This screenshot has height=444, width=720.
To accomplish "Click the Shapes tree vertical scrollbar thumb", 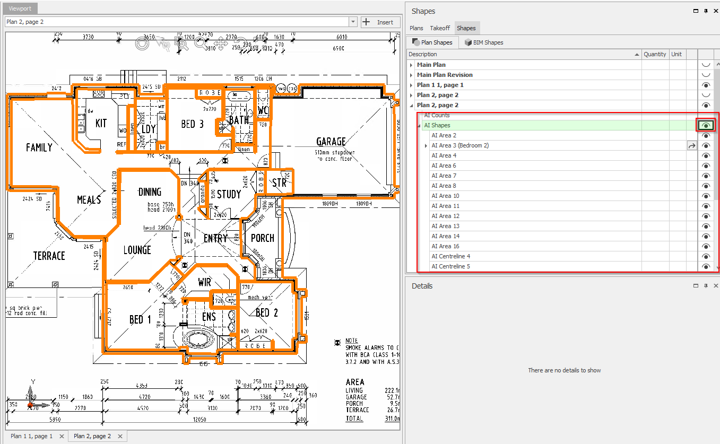I will pyautogui.click(x=717, y=135).
